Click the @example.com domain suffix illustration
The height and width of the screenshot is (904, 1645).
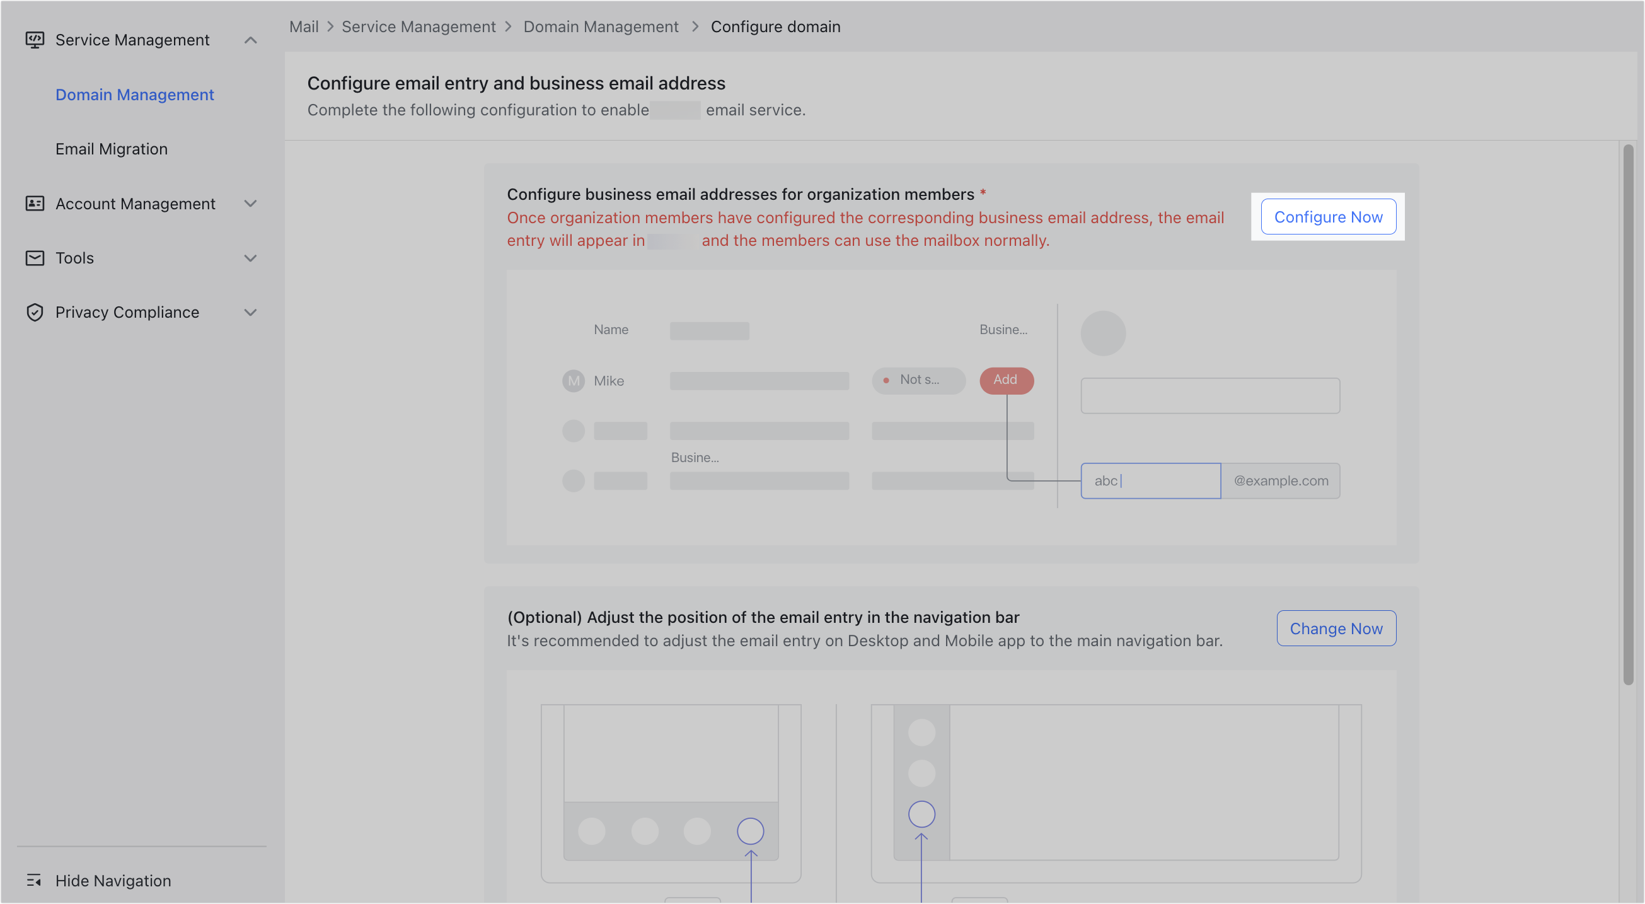point(1280,480)
